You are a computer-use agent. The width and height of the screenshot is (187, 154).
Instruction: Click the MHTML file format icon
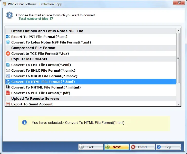coord(8,87)
